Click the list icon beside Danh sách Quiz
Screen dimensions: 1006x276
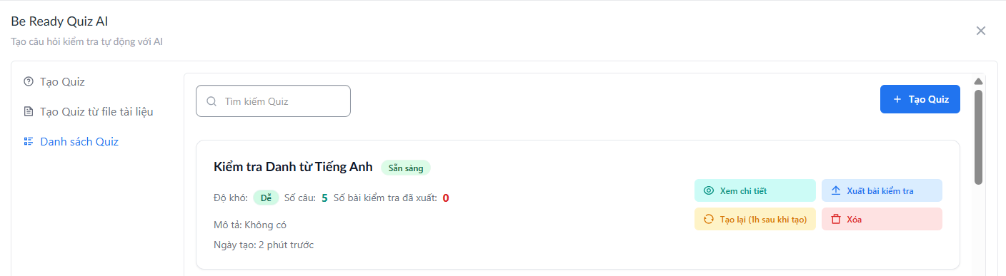tap(29, 141)
